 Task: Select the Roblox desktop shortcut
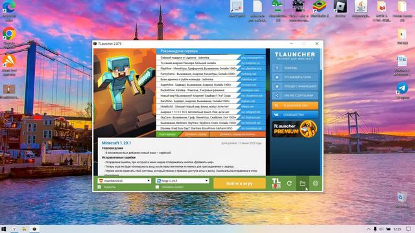click(x=340, y=9)
